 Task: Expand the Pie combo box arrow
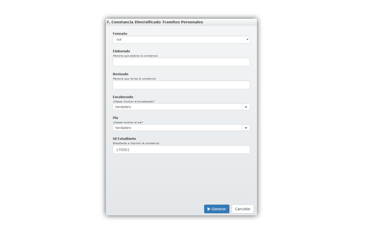[246, 128]
